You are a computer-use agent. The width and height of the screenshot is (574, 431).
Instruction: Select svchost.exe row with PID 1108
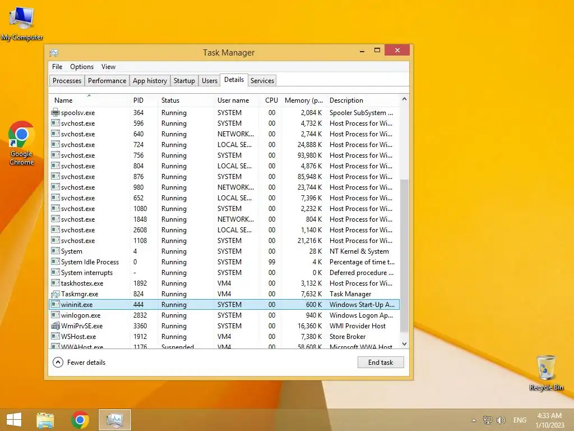tap(224, 241)
